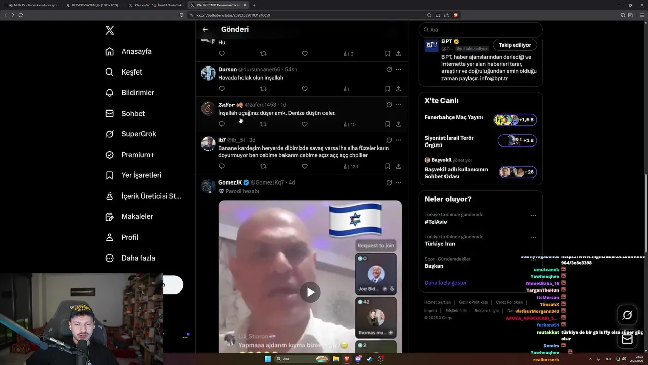Open Keşfet from the sidebar
The height and width of the screenshot is (365, 648).
click(124, 72)
